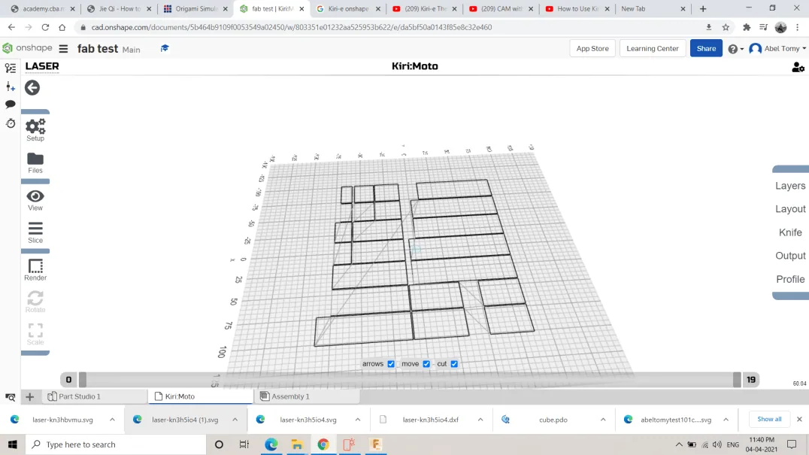The image size is (809, 455).
Task: Expand options for laser-kn3h5io4.dxf download
Action: (x=480, y=420)
